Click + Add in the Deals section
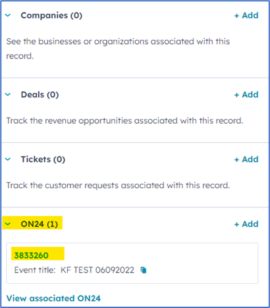The width and height of the screenshot is (270, 308). [x=246, y=95]
